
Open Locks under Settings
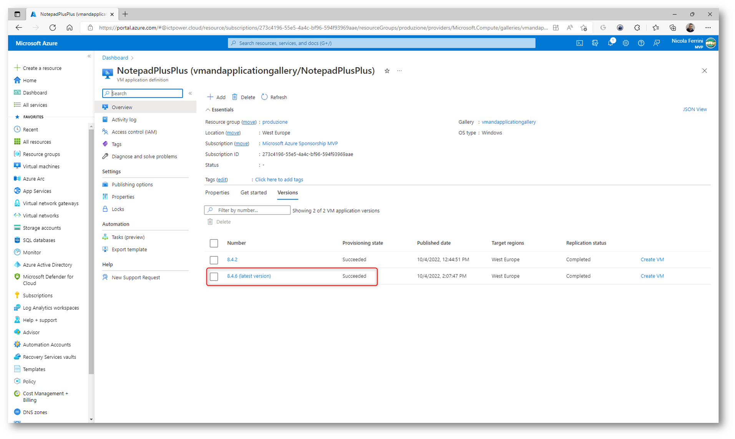point(118,209)
